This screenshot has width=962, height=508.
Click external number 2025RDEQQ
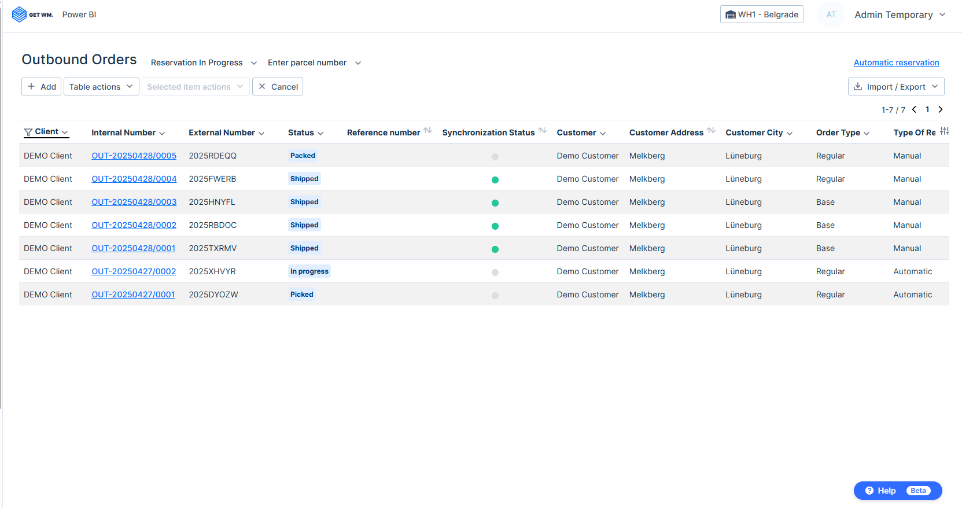click(213, 156)
